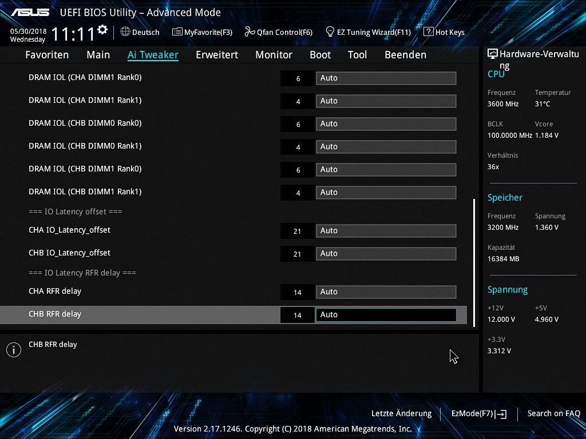Click the Kapazität 16384 MB value
The height and width of the screenshot is (439, 586).
504,259
